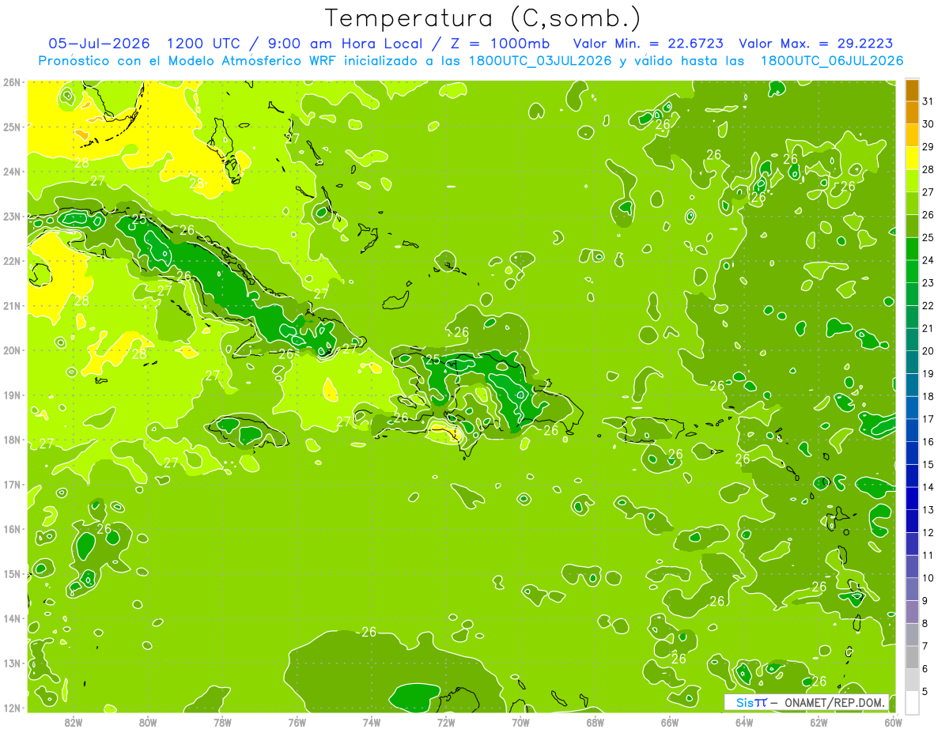This screenshot has width=949, height=733.
Task: Click the 24N latitude axis label
Action: [11, 172]
